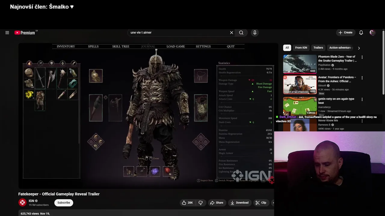Image resolution: width=385 pixels, height=216 pixels.
Task: Pick the armor set item in the inventory
Action: pyautogui.click(x=40, y=100)
